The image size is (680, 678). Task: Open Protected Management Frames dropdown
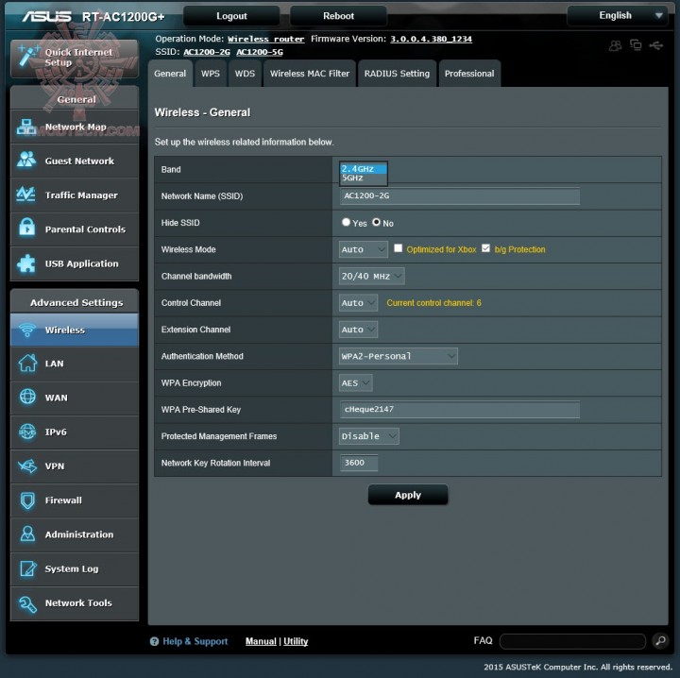(369, 436)
